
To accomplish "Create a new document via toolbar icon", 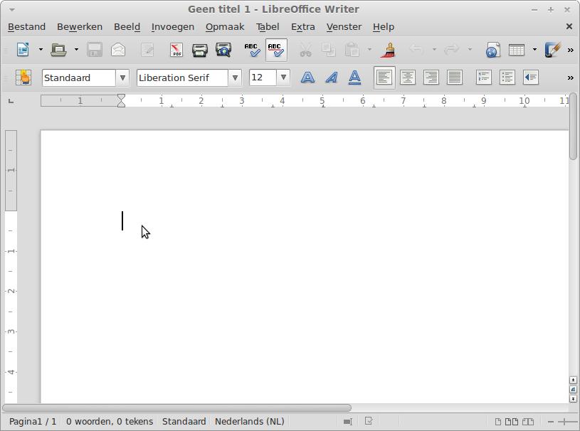I will (23, 50).
